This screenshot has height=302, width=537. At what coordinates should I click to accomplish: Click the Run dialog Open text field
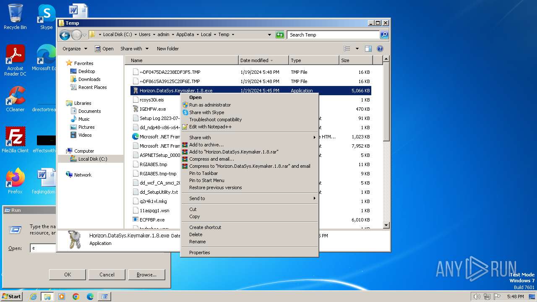(43, 248)
